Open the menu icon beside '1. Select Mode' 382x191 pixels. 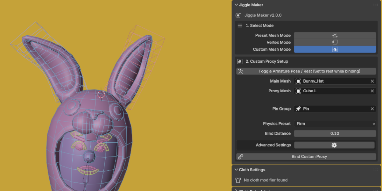[240, 25]
